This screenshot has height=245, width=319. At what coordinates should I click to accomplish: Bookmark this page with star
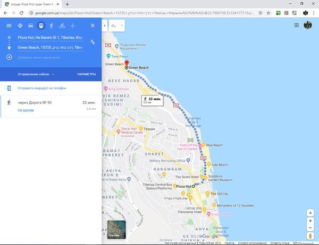pyautogui.click(x=268, y=13)
